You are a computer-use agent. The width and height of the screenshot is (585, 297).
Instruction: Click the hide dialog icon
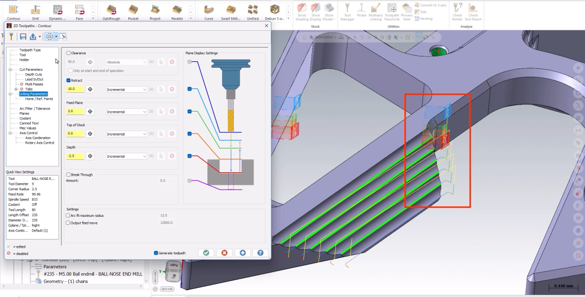[63, 36]
